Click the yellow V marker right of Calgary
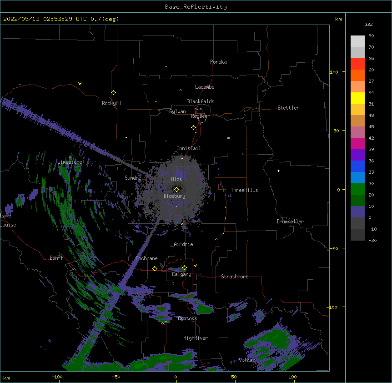The width and height of the screenshot is (392, 383). [195, 266]
